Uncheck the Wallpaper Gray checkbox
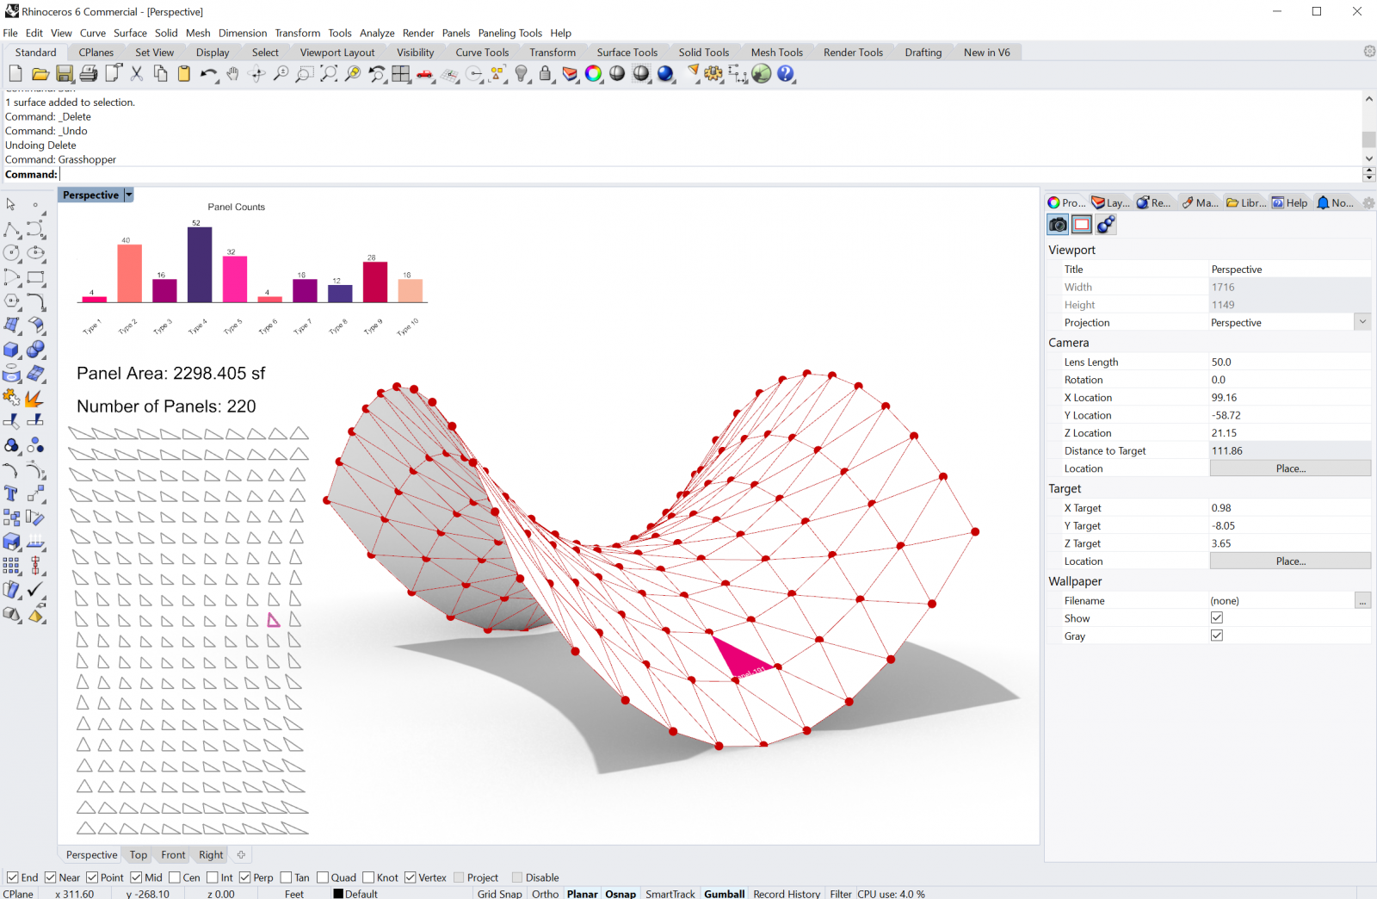 (x=1217, y=635)
